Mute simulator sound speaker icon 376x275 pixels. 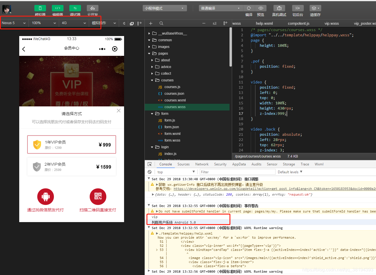coord(124,23)
